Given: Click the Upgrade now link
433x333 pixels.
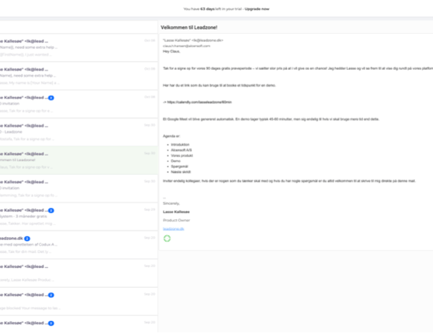Looking at the screenshot, I should pyautogui.click(x=257, y=9).
